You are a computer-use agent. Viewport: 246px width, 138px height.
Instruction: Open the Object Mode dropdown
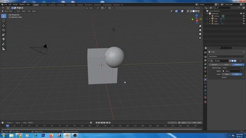(8, 11)
